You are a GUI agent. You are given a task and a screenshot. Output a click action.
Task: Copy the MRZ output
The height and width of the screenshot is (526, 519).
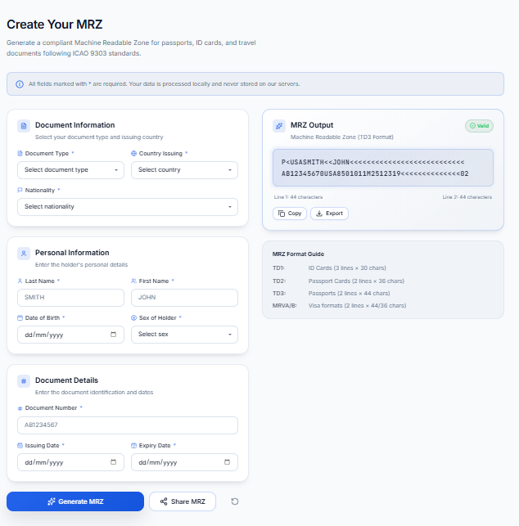click(290, 214)
